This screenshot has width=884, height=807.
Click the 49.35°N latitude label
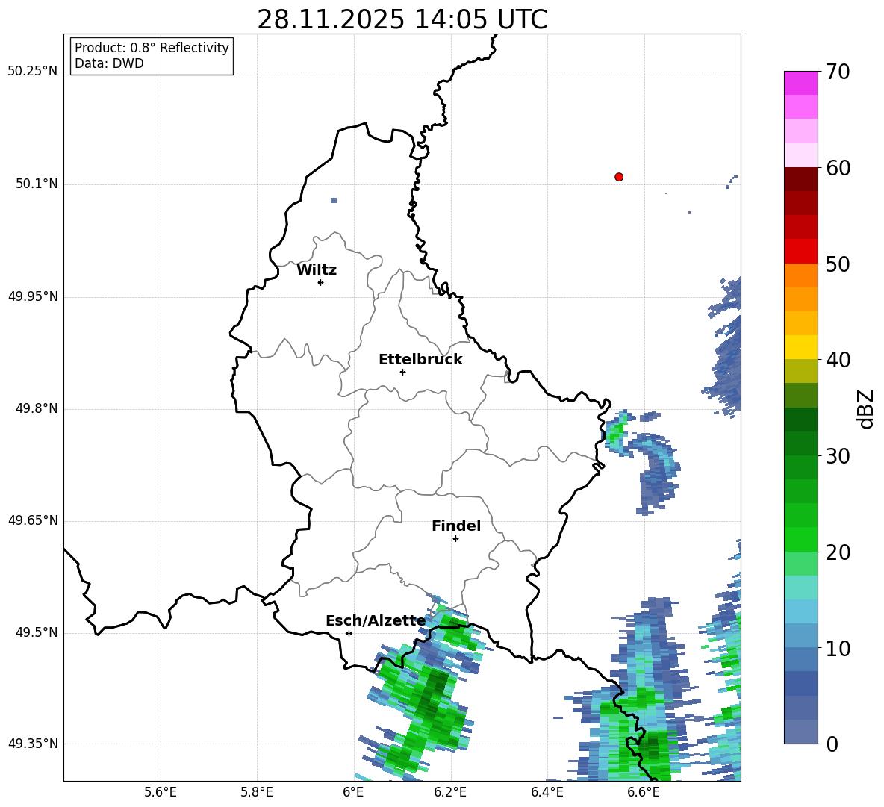[33, 744]
